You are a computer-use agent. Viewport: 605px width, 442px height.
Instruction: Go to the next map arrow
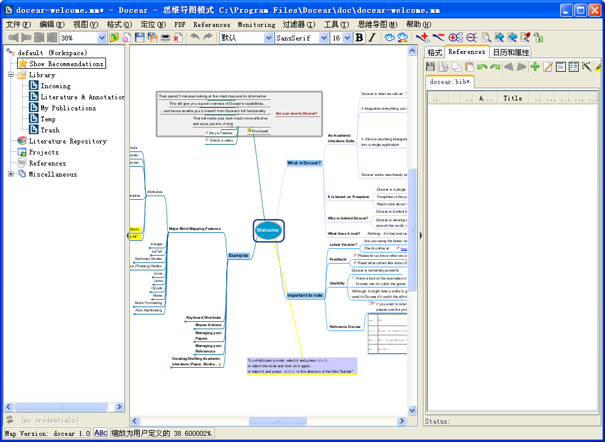[x=26, y=37]
